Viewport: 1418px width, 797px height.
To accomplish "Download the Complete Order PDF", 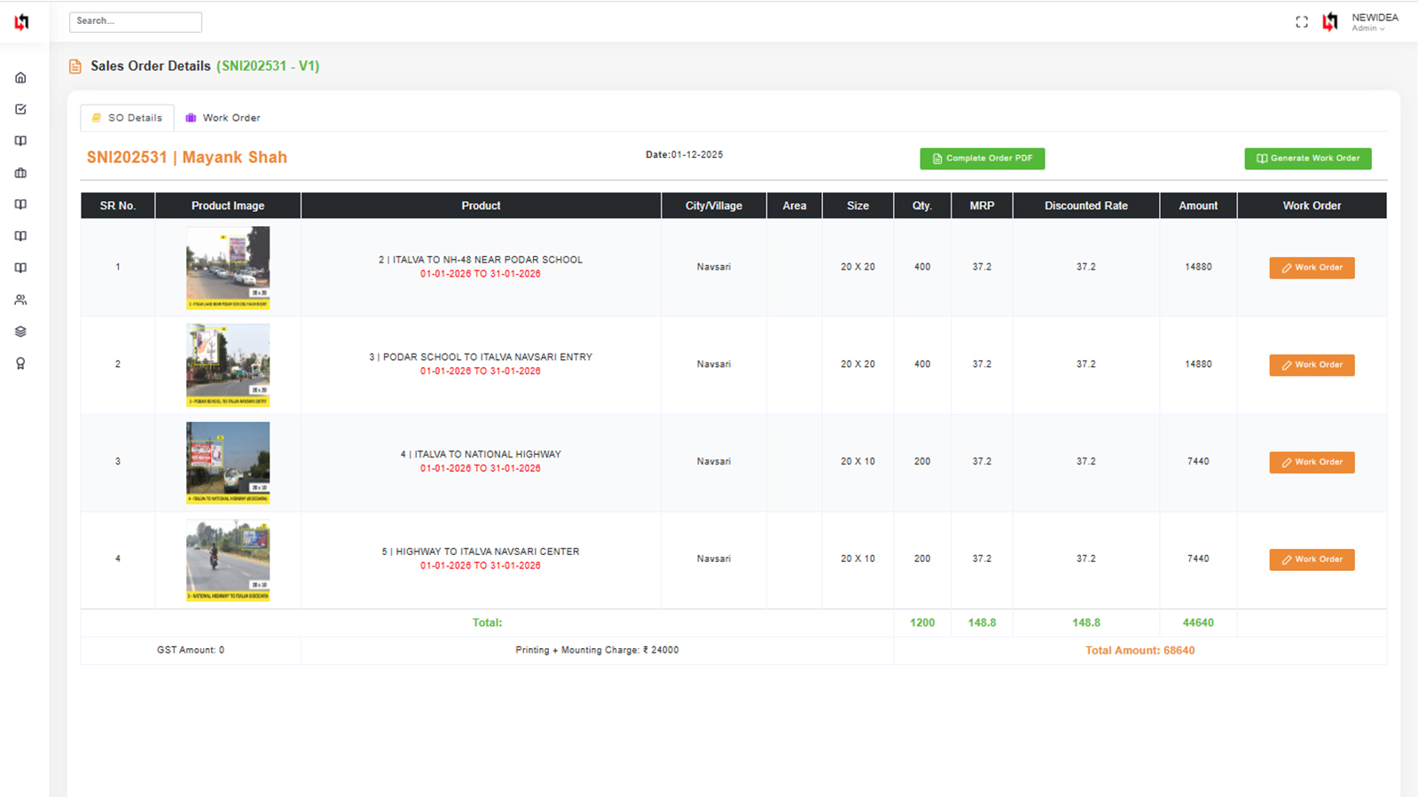I will click(982, 159).
